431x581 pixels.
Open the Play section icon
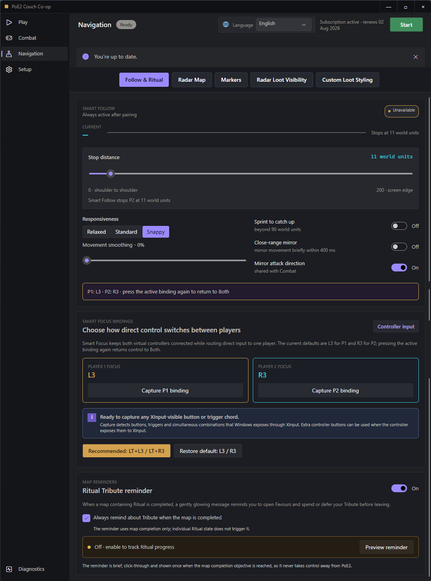tap(9, 22)
